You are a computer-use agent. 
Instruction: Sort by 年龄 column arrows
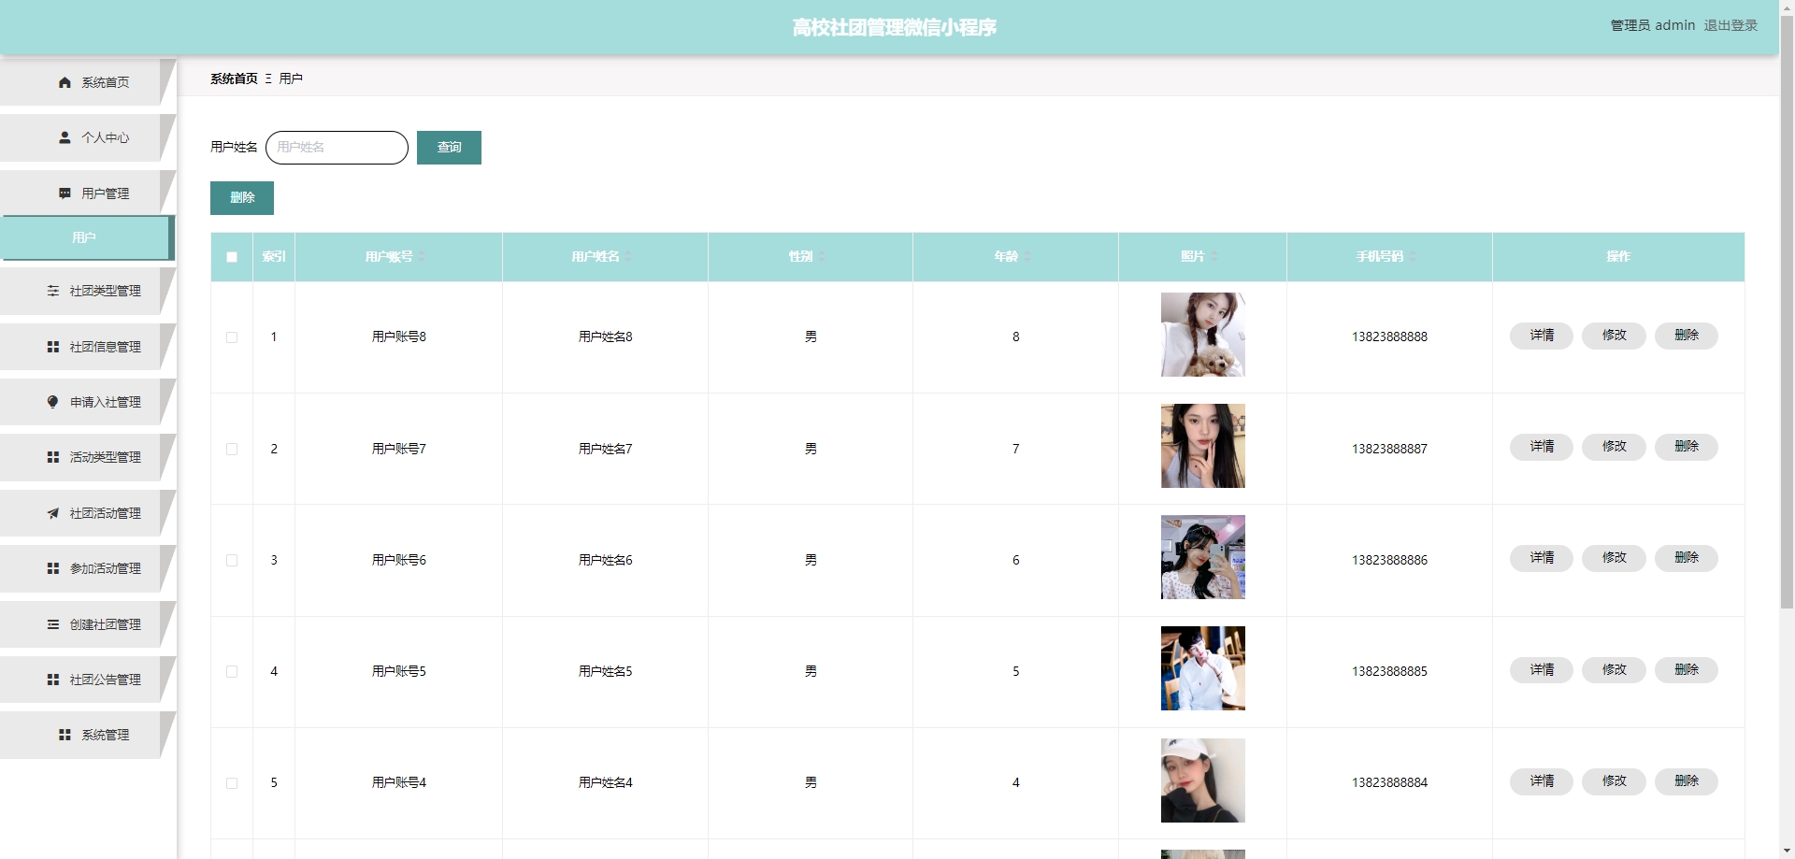pos(1027,256)
